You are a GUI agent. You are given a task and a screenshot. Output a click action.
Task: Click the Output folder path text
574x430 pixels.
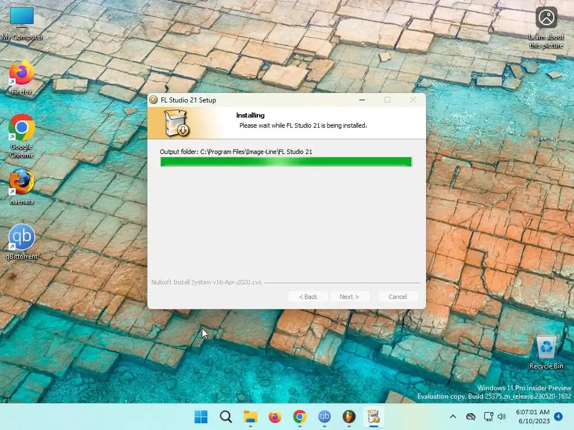tap(236, 152)
